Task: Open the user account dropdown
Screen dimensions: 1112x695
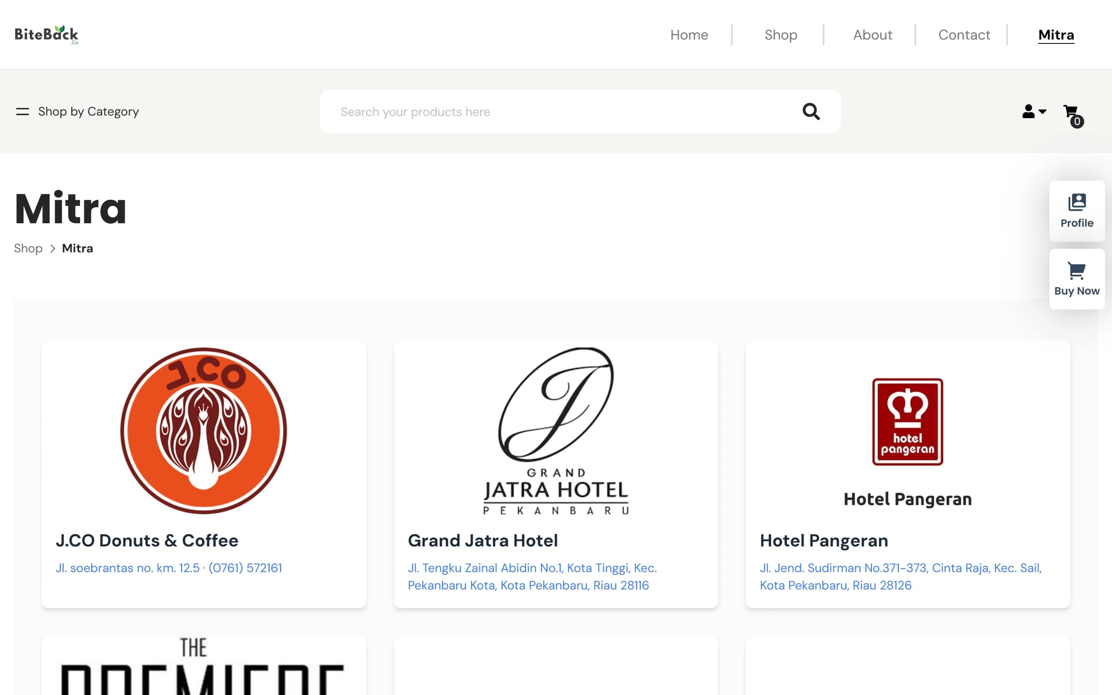Action: (1034, 111)
